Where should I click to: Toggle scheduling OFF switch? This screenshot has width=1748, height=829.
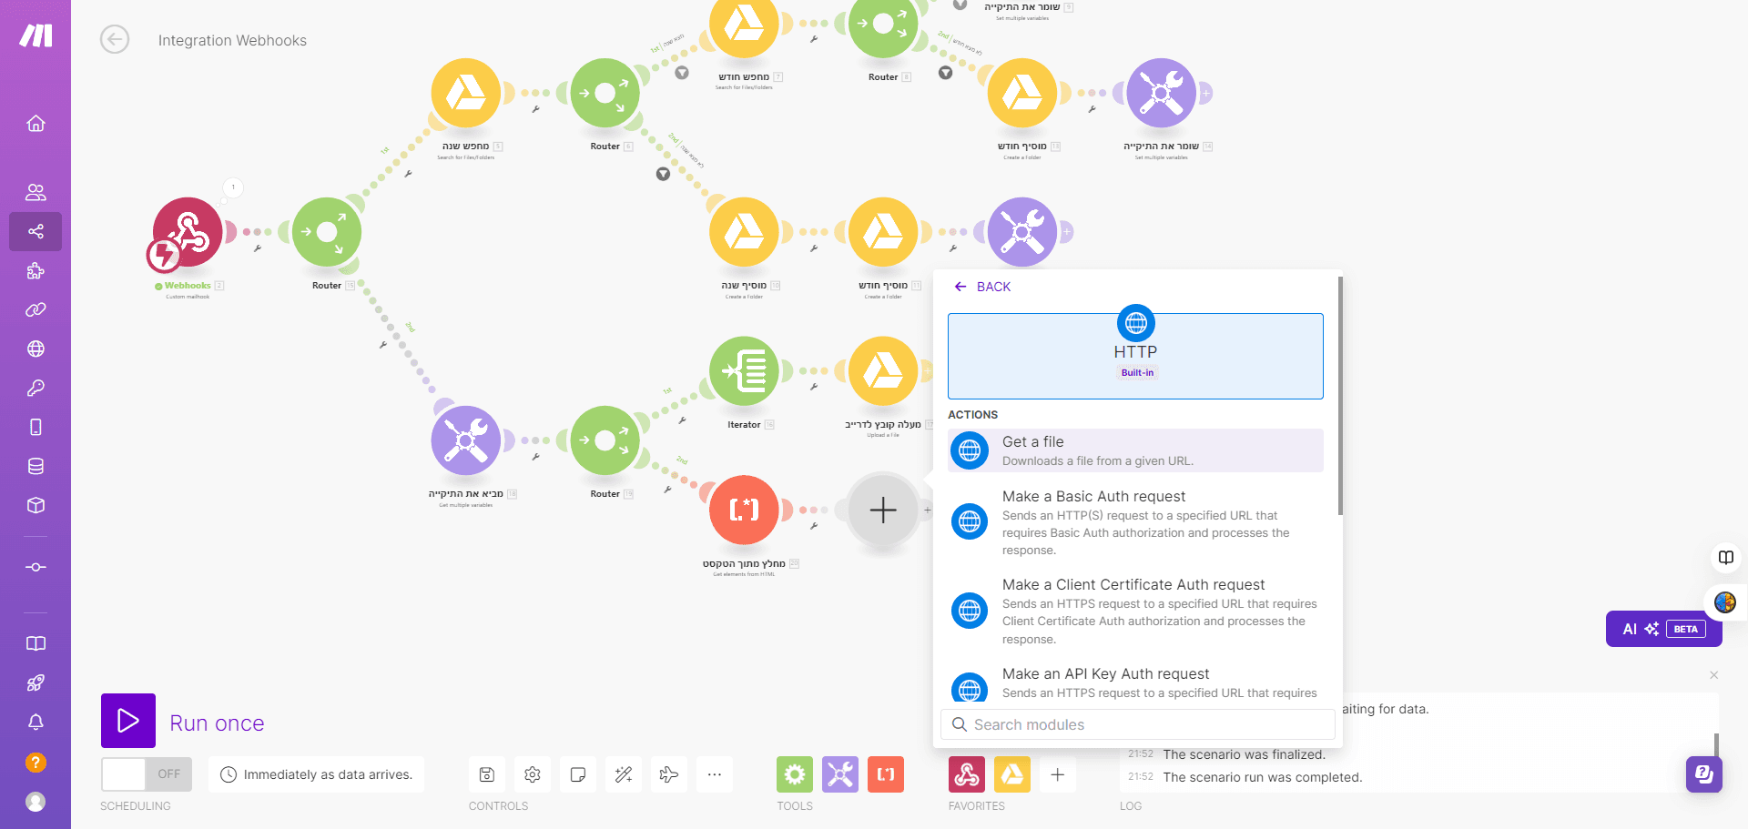pyautogui.click(x=147, y=774)
